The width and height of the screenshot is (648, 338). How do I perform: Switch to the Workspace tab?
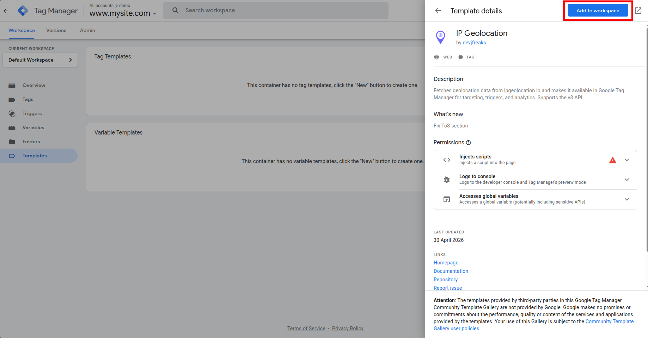(x=22, y=30)
